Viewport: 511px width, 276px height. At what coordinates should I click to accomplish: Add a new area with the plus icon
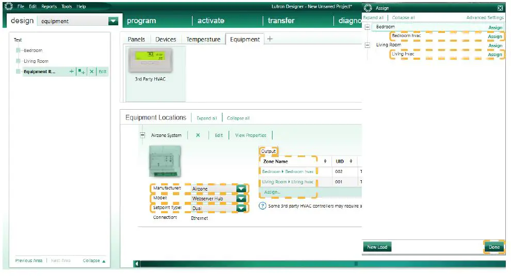click(x=71, y=72)
